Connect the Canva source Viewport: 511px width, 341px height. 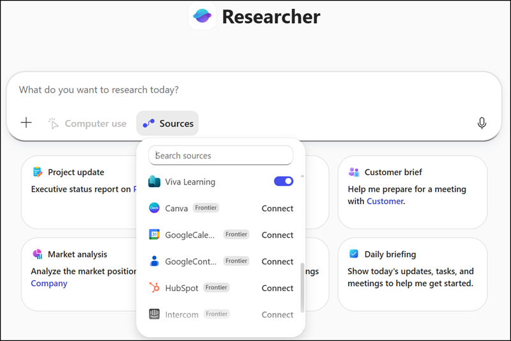tap(277, 208)
